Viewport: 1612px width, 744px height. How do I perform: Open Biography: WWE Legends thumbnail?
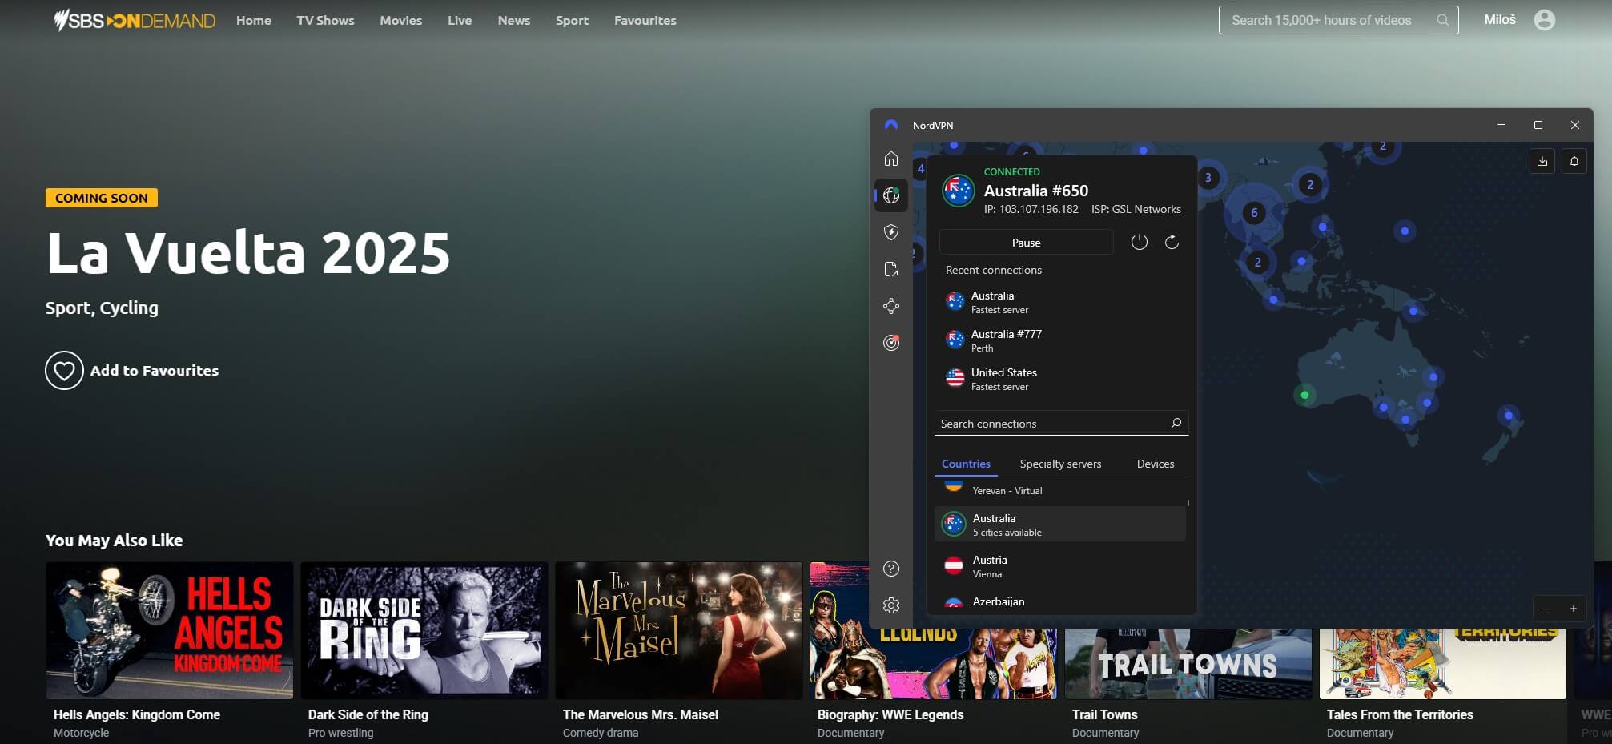[933, 664]
